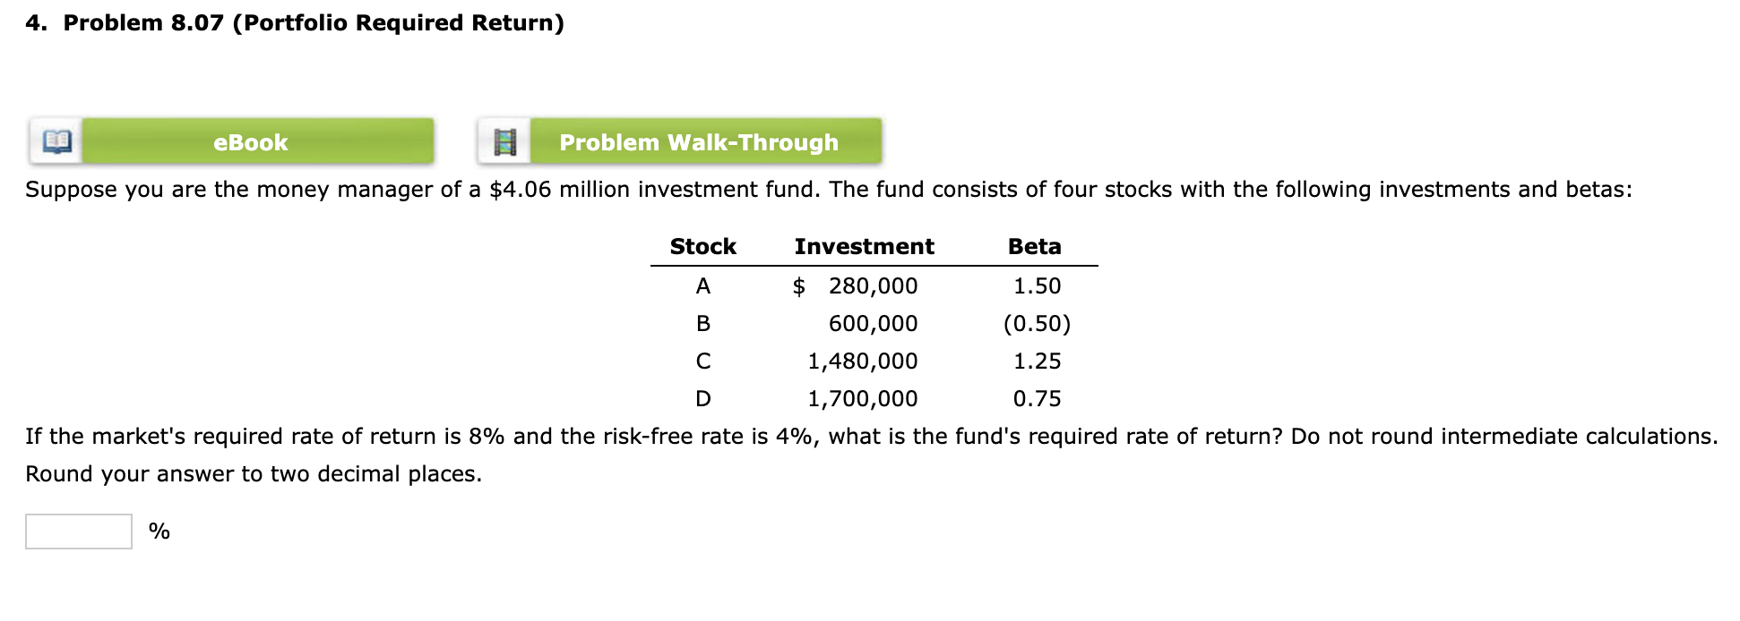Select the percent sign beside the answer field
Screen dimensions: 1740x621
pyautogui.click(x=158, y=532)
